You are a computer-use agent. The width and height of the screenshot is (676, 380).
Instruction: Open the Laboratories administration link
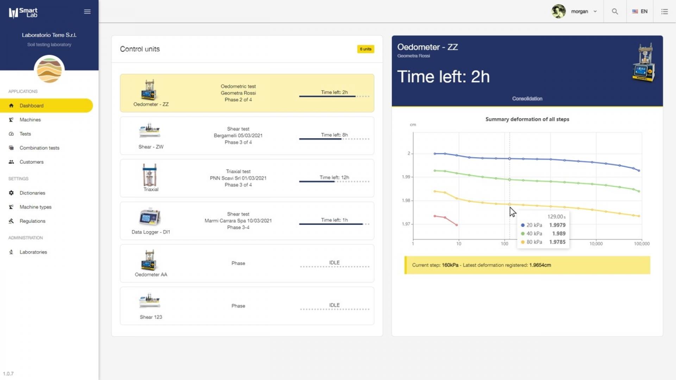33,252
